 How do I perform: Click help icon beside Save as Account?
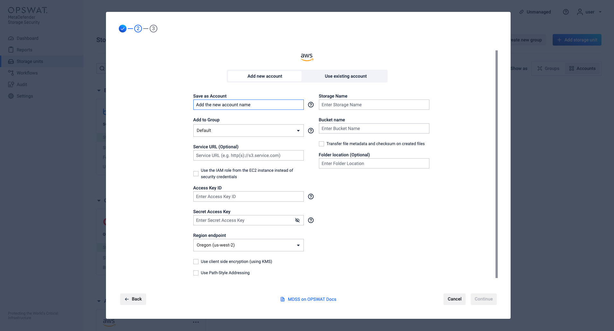tap(311, 105)
